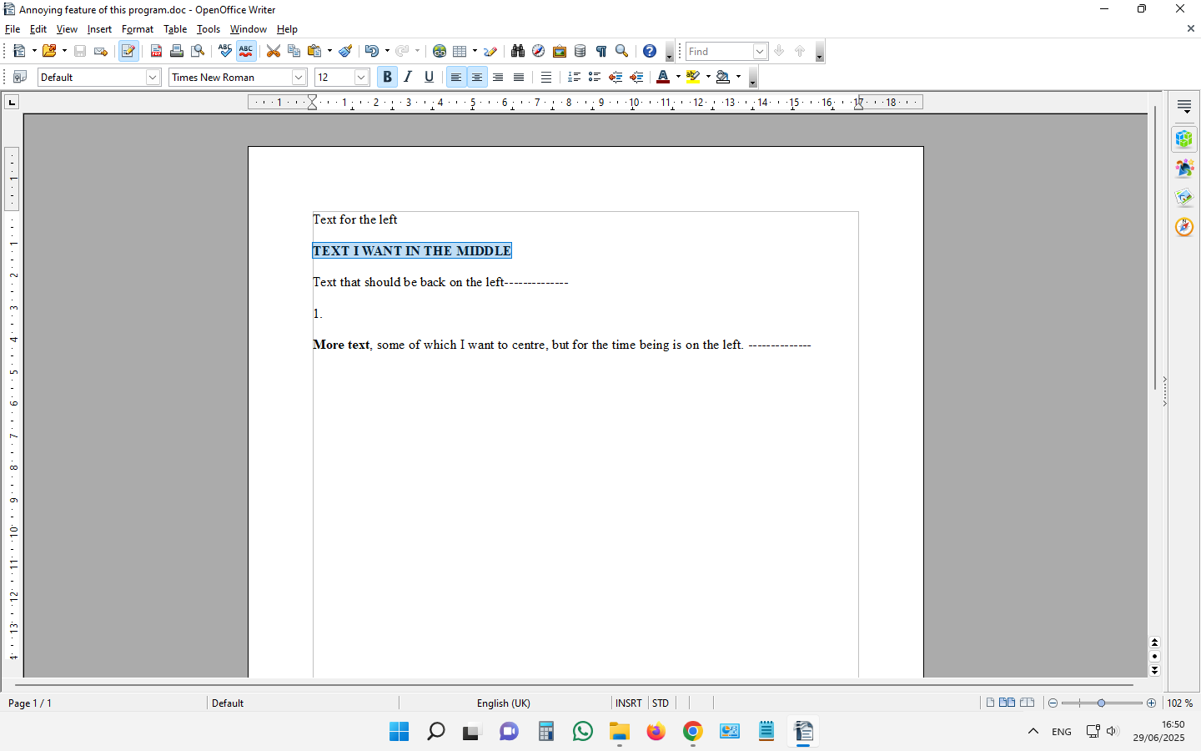Screen dimensions: 1201x751
Task: Click the Undo arrow icon
Action: [371, 51]
